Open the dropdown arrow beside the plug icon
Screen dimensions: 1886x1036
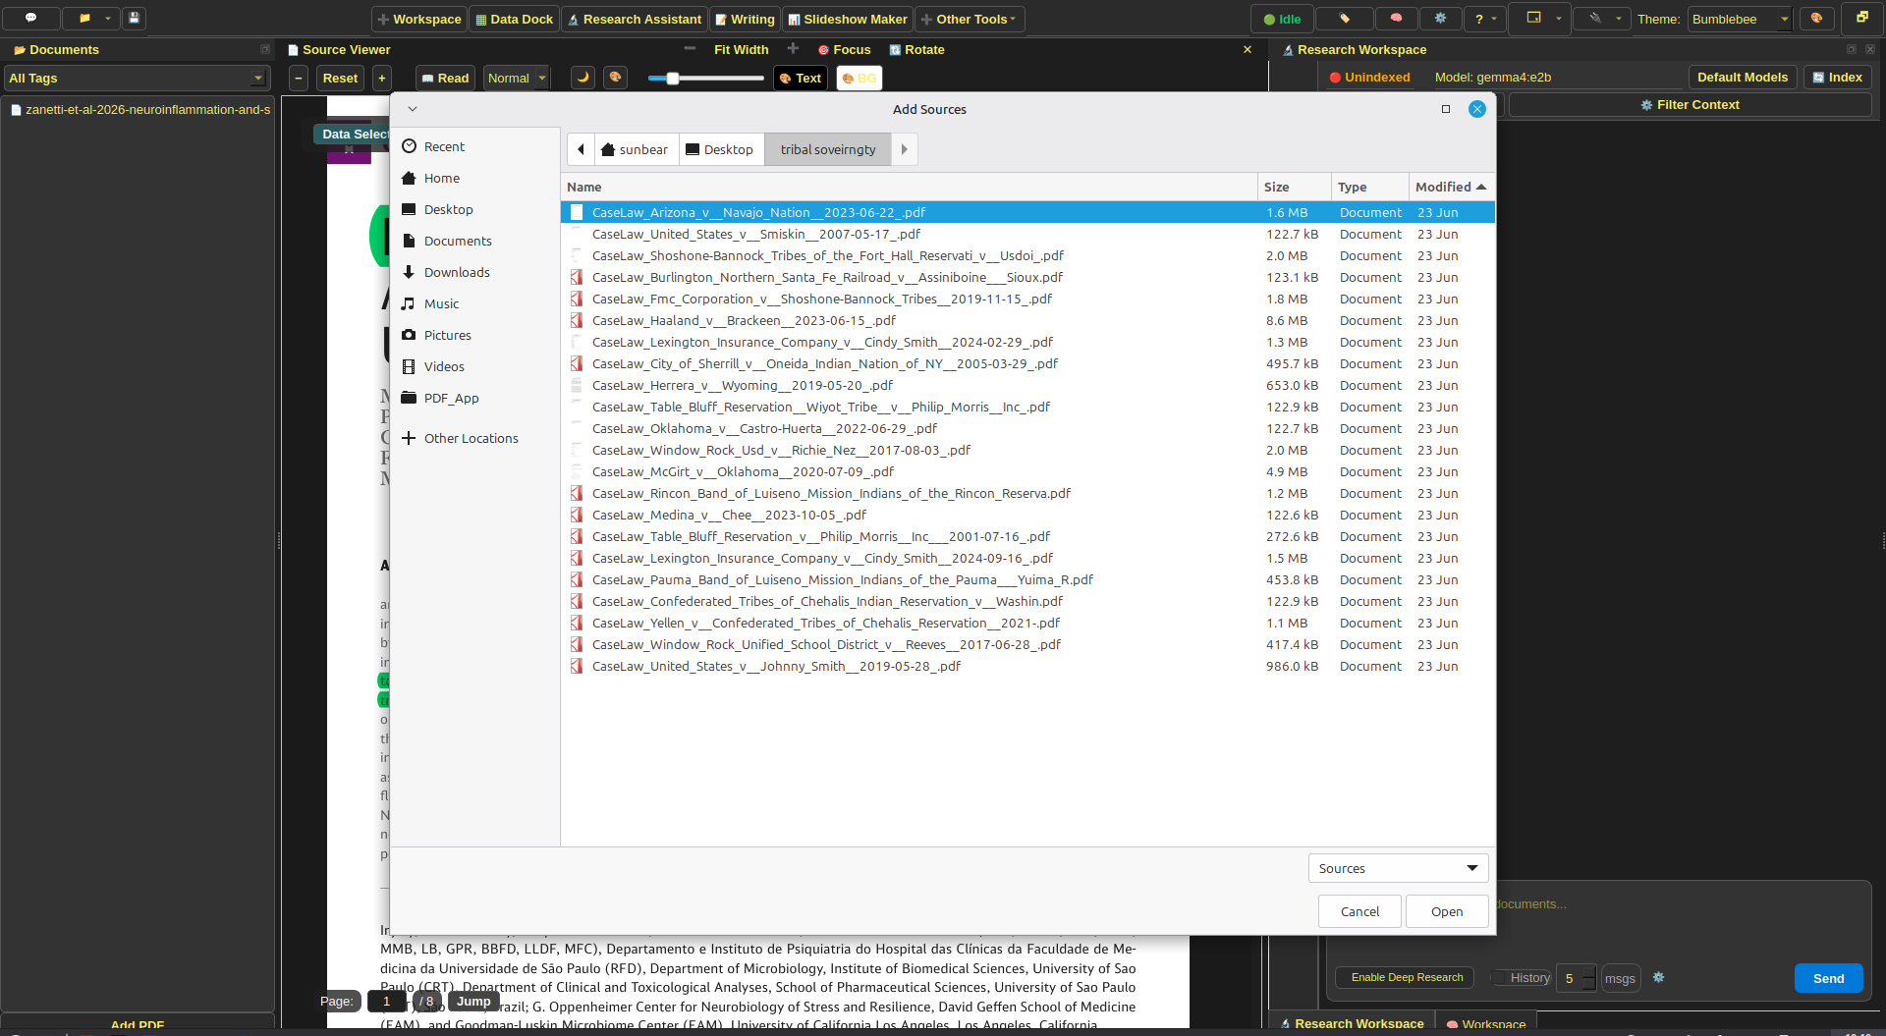[1619, 18]
